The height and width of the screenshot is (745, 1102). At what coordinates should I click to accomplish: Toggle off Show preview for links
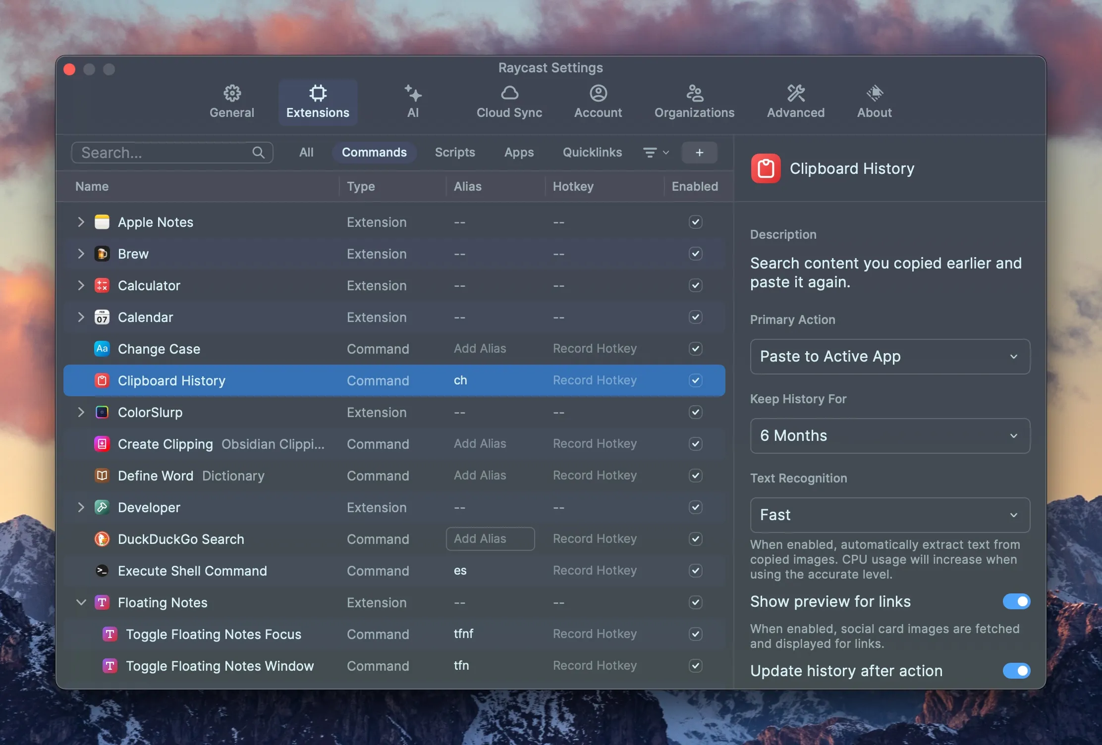pyautogui.click(x=1016, y=601)
